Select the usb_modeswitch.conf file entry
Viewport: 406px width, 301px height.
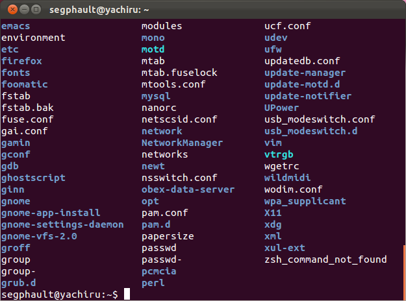pyautogui.click(x=320, y=119)
